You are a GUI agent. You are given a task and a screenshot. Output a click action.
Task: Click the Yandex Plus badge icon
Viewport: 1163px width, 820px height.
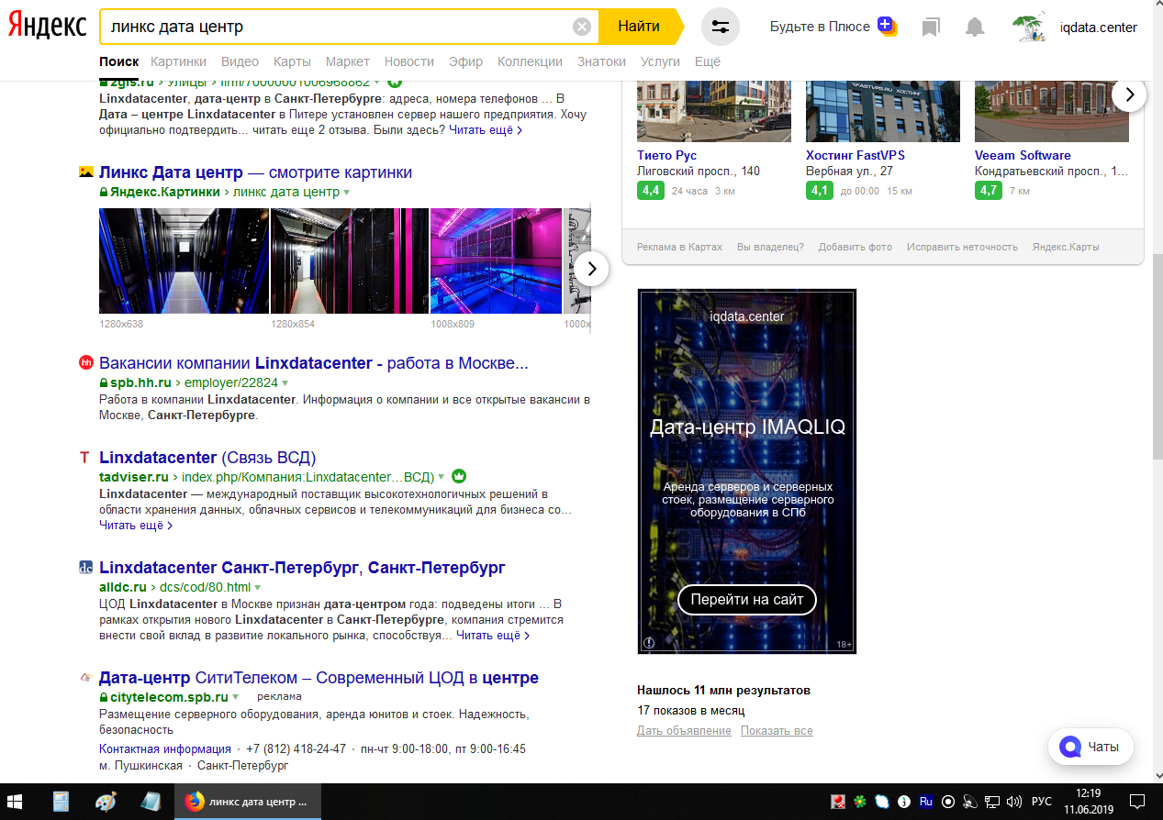pyautogui.click(x=886, y=26)
